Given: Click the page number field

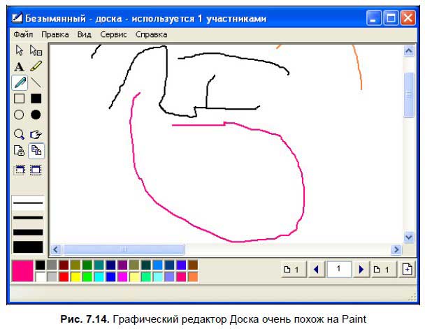Looking at the screenshot, I should [339, 270].
